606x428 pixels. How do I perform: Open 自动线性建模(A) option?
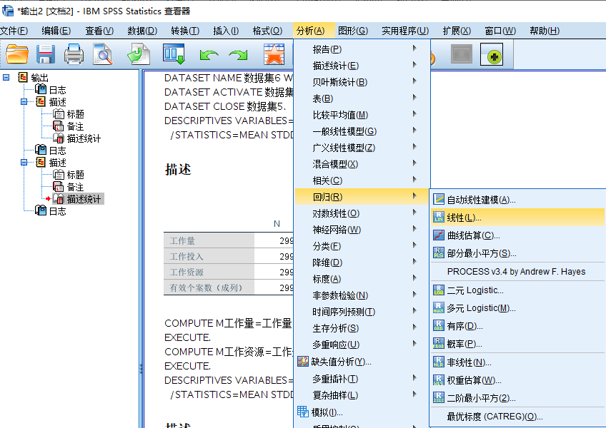point(517,200)
